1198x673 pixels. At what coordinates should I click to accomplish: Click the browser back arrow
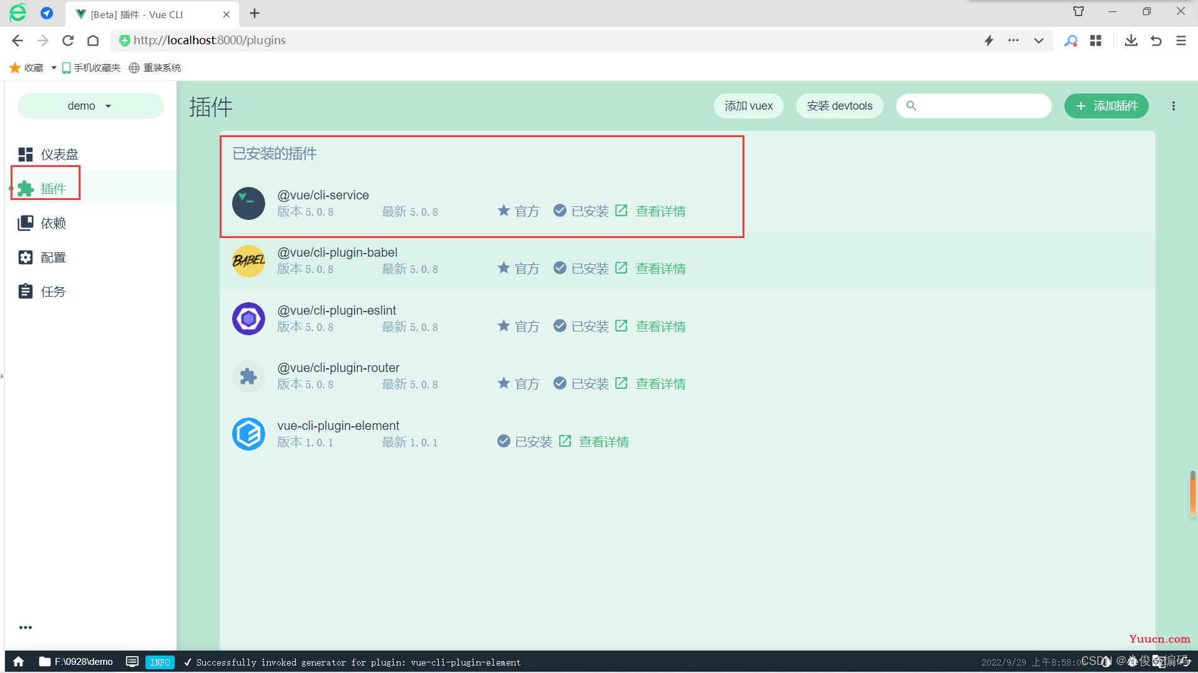click(17, 41)
